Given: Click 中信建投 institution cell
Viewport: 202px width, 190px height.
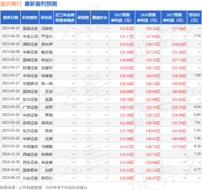Looking at the screenshot, I should click(30, 146).
